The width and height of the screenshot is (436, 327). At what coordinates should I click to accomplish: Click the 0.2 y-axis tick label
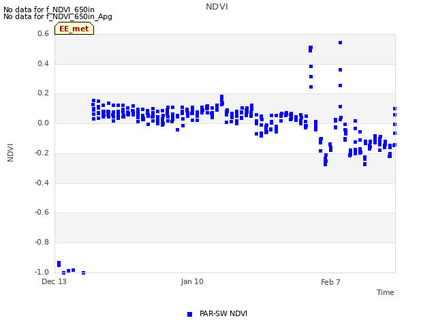coord(43,93)
